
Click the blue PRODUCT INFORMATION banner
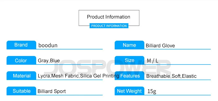[109, 26]
